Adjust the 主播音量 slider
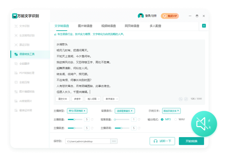This screenshot has width=228, height=160. pos(75,119)
